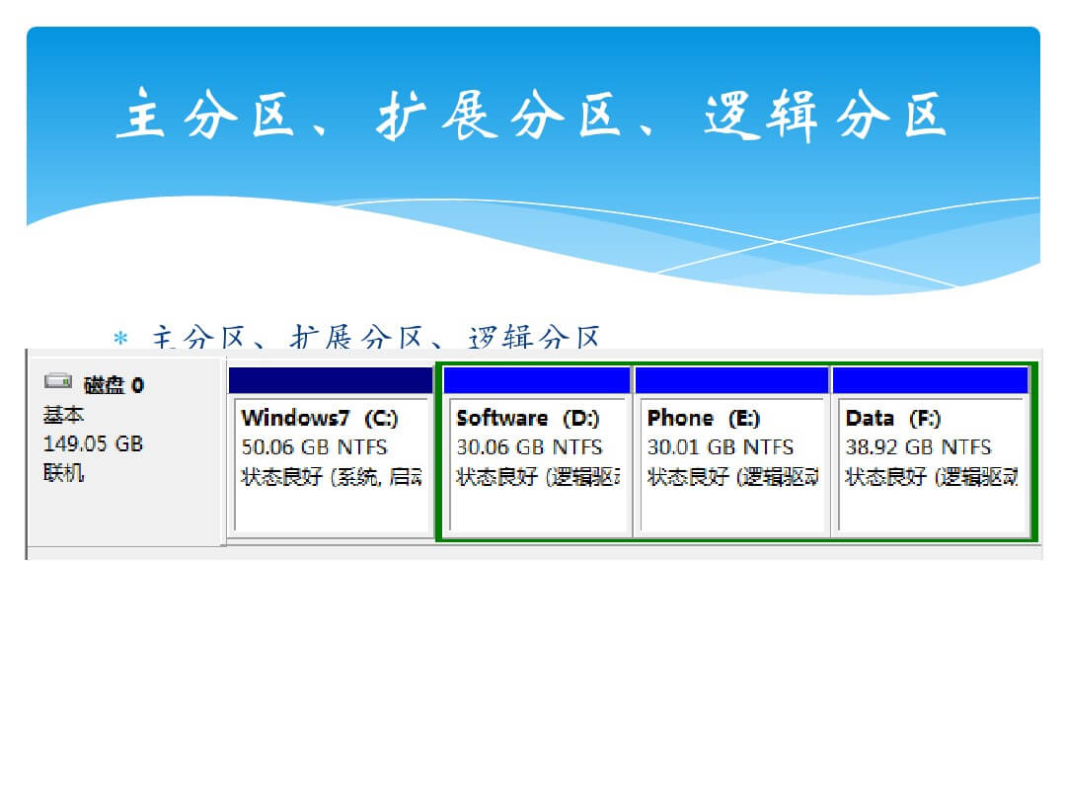This screenshot has height=800, width=1066.
Task: Select the Phone (E:) partition label
Action: [x=704, y=418]
